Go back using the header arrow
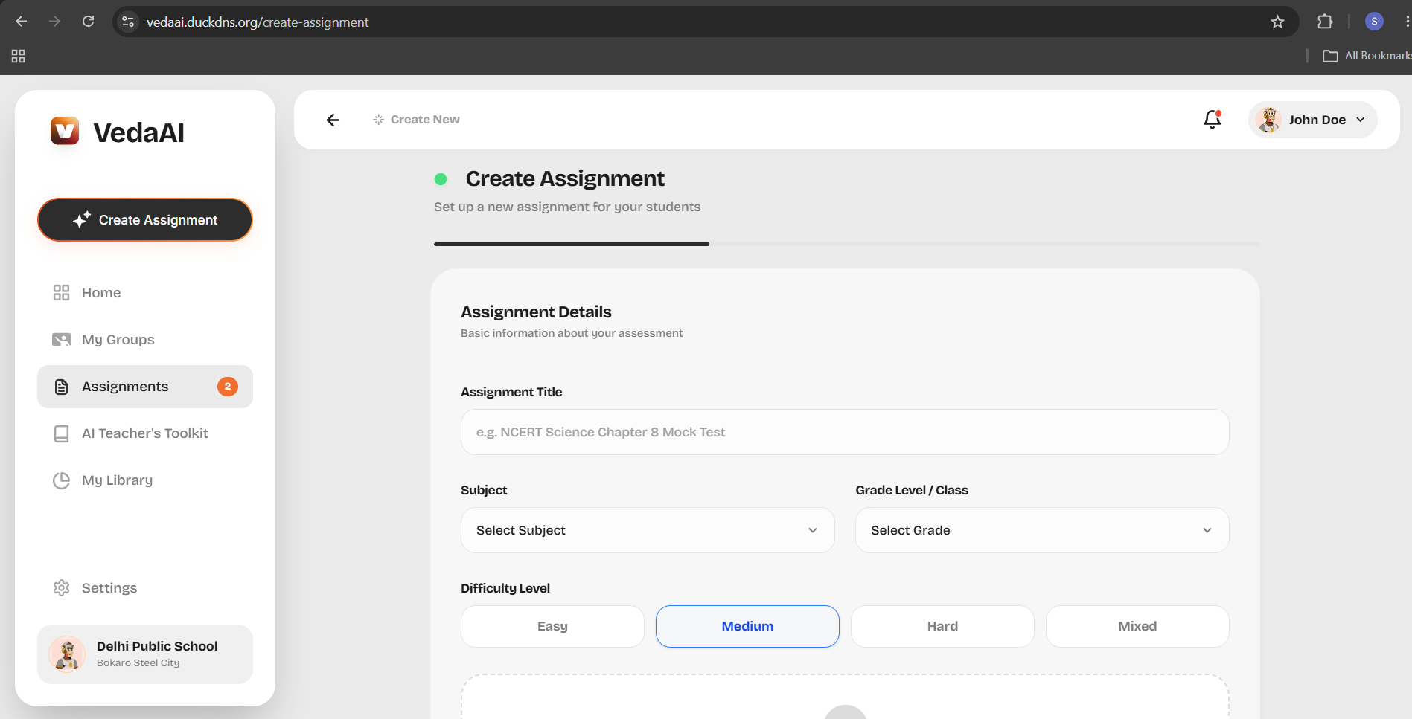The width and height of the screenshot is (1412, 719). pos(333,120)
